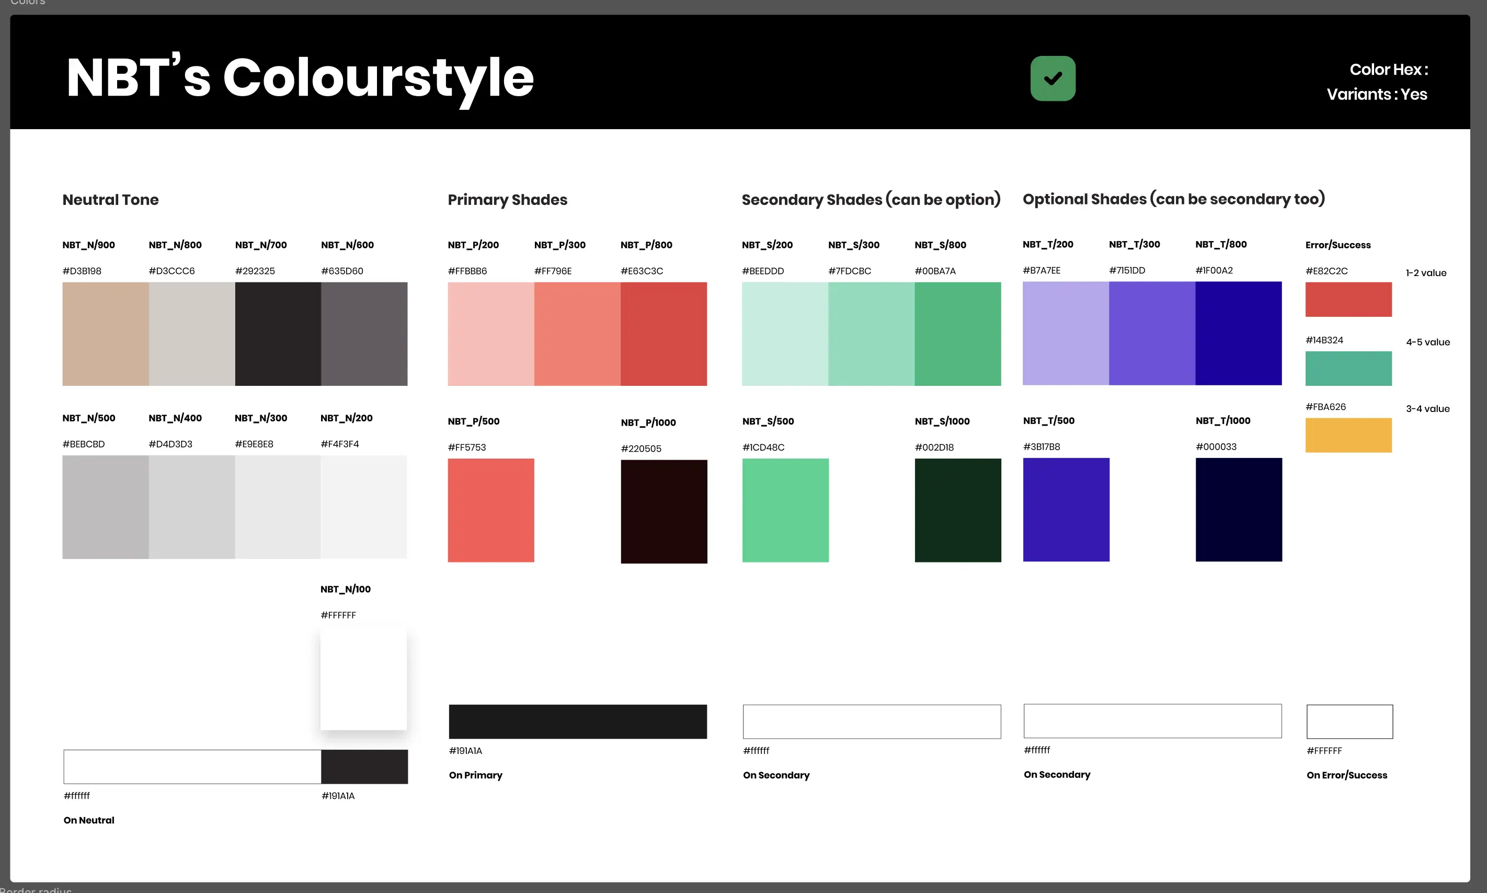Click the Secondary Shades heading
1487x893 pixels.
tap(871, 200)
